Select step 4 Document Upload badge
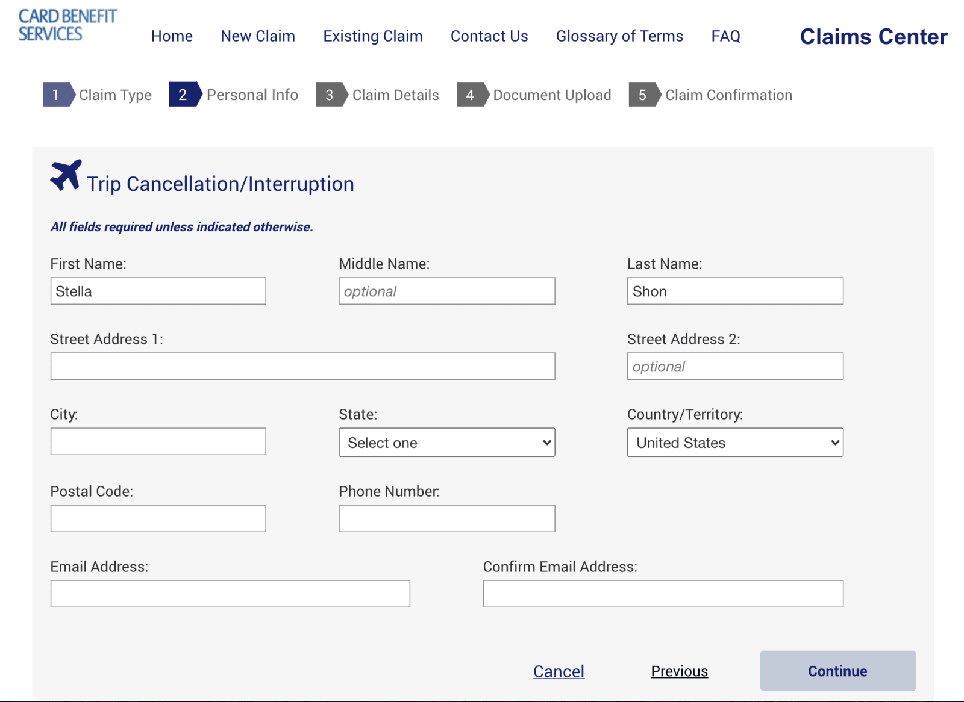 coord(471,95)
